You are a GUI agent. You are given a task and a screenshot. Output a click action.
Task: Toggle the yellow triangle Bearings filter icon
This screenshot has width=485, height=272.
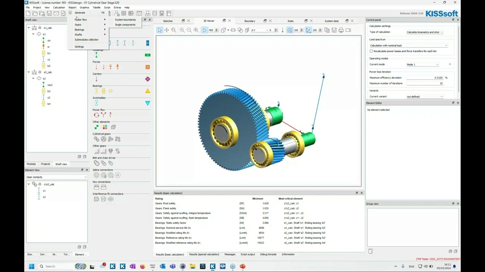[x=147, y=91]
